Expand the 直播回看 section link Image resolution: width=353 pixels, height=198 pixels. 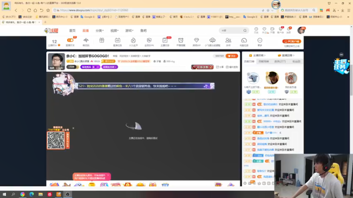pos(286,55)
